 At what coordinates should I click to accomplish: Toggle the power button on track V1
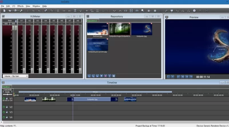pyautogui.click(x=4, y=99)
